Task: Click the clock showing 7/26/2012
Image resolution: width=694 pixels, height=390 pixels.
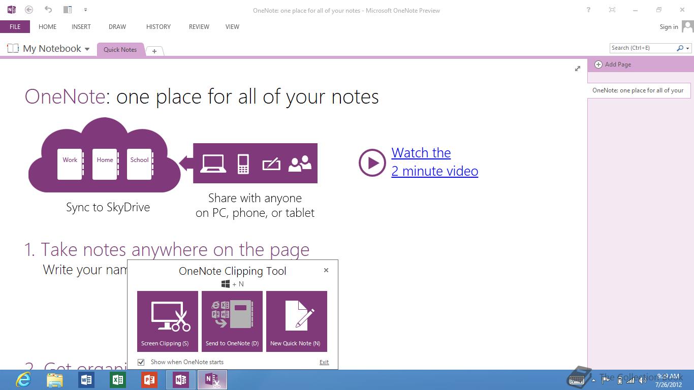Action: [669, 380]
